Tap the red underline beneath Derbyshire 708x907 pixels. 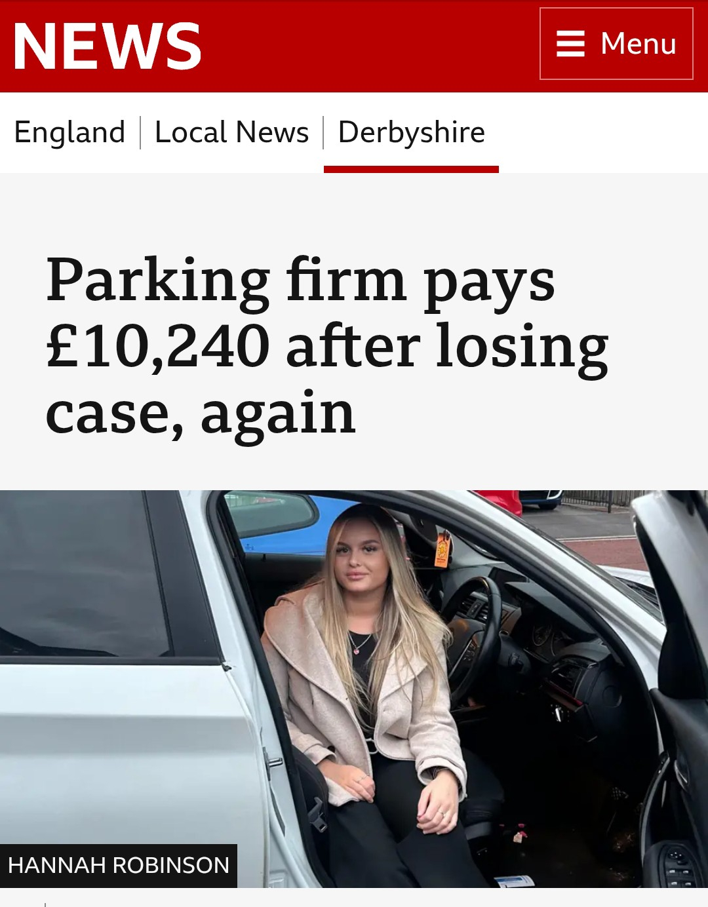click(411, 170)
